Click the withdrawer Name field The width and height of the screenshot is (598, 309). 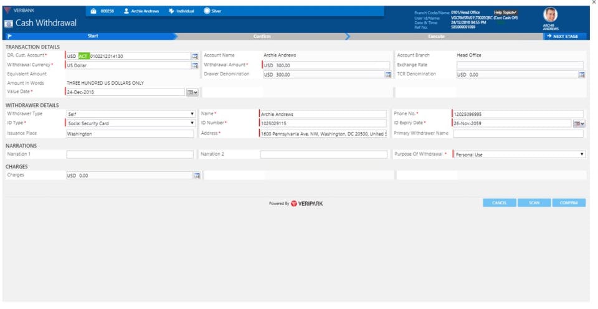click(x=323, y=114)
